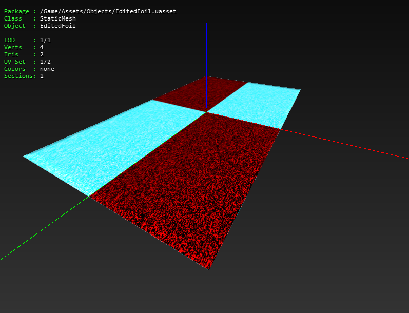Image resolution: width=409 pixels, height=313 pixels.
Task: Click the UV Set value 1/2
Action: click(45, 62)
